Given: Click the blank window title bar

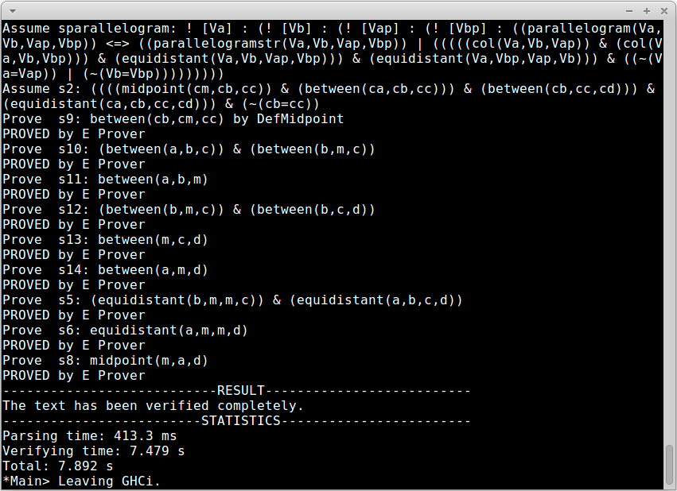Looking at the screenshot, I should (x=318, y=10).
